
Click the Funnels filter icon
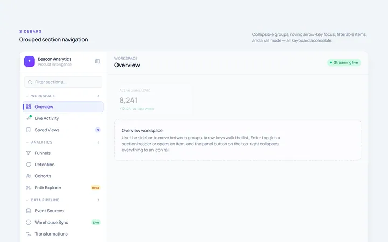(29, 153)
